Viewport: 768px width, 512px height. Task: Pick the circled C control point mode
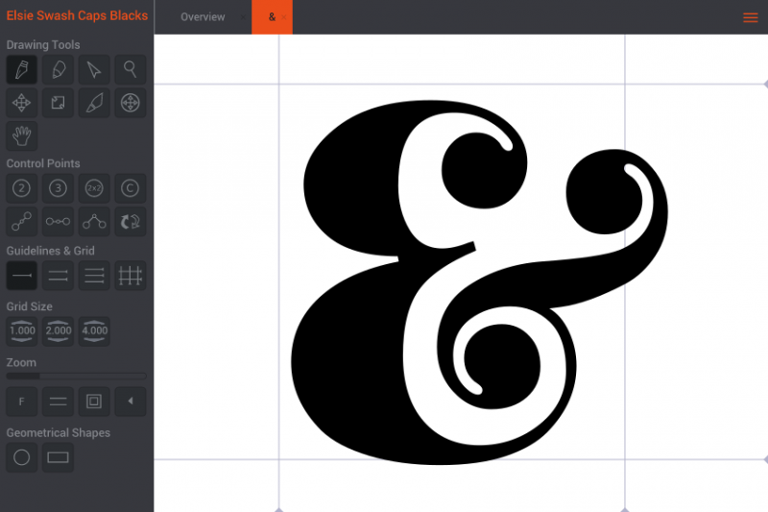click(131, 188)
